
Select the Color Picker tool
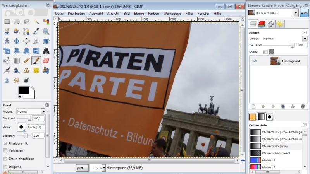coord(36,31)
